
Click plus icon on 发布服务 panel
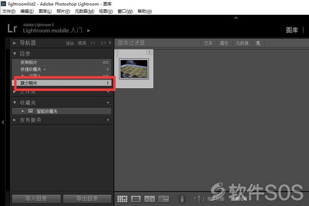(x=108, y=120)
